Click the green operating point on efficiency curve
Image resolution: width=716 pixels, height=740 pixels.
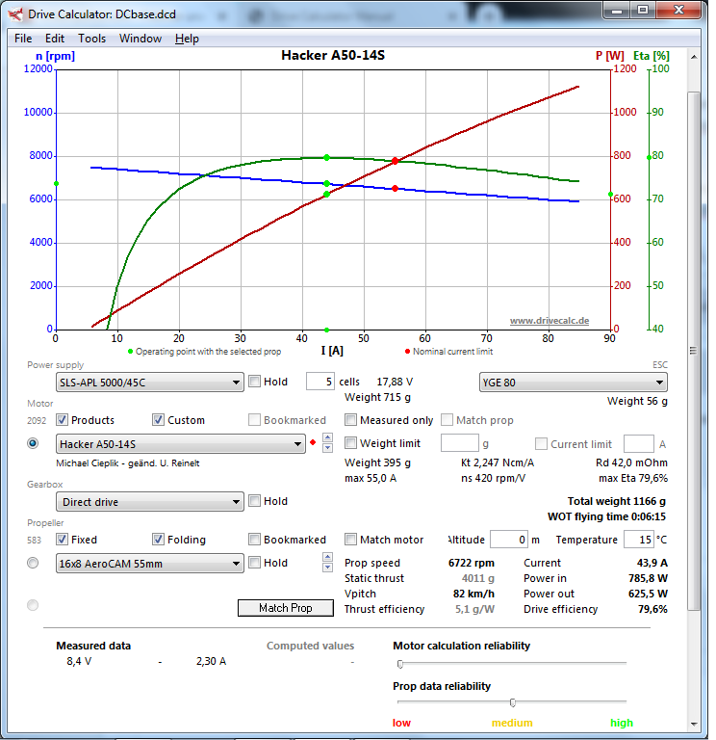(x=326, y=157)
